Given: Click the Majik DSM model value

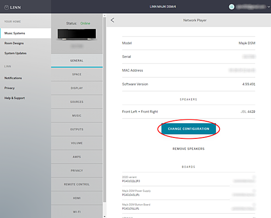Looking at the screenshot, I should pos(247,43).
